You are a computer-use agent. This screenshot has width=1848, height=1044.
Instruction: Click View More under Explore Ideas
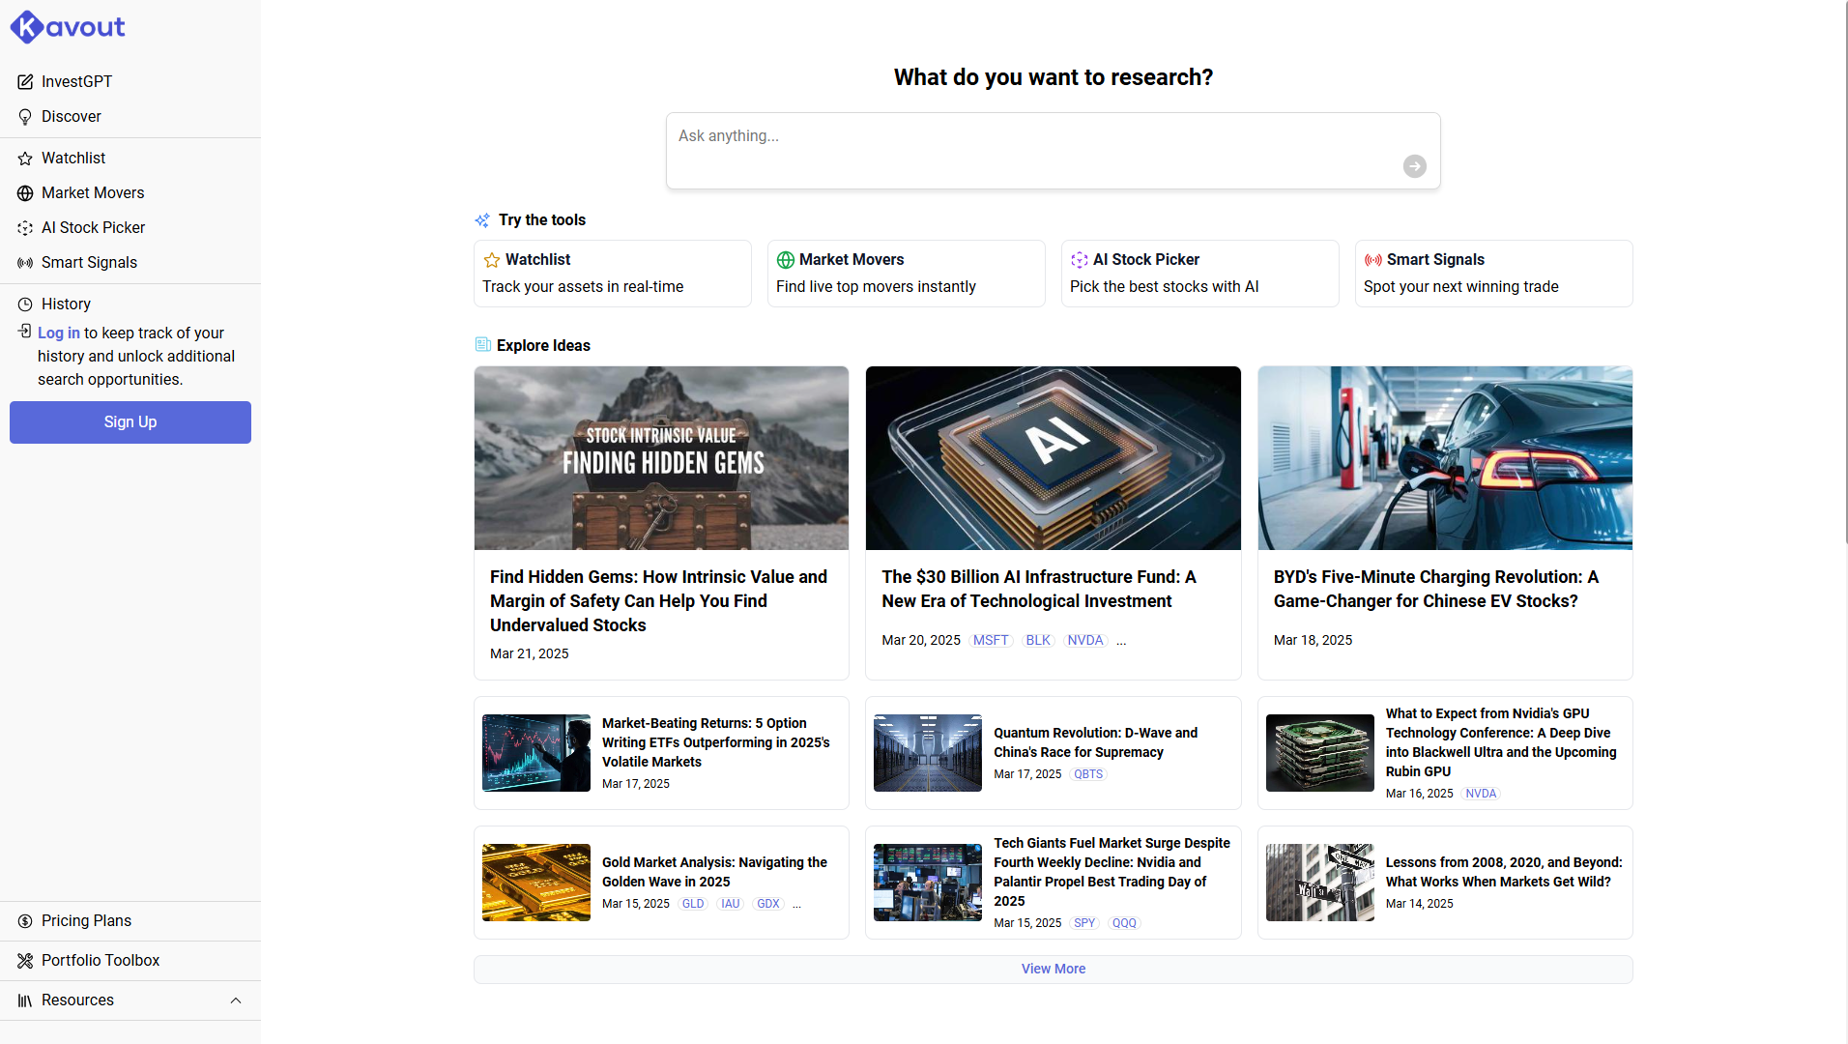coord(1053,970)
